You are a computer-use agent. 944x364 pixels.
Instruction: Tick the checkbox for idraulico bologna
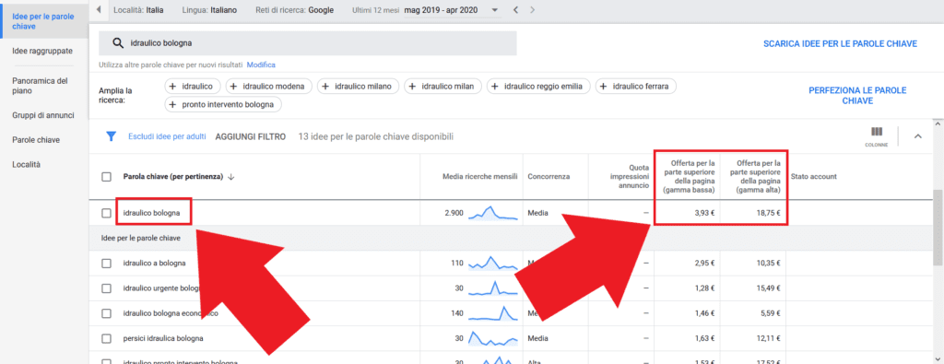pos(107,213)
